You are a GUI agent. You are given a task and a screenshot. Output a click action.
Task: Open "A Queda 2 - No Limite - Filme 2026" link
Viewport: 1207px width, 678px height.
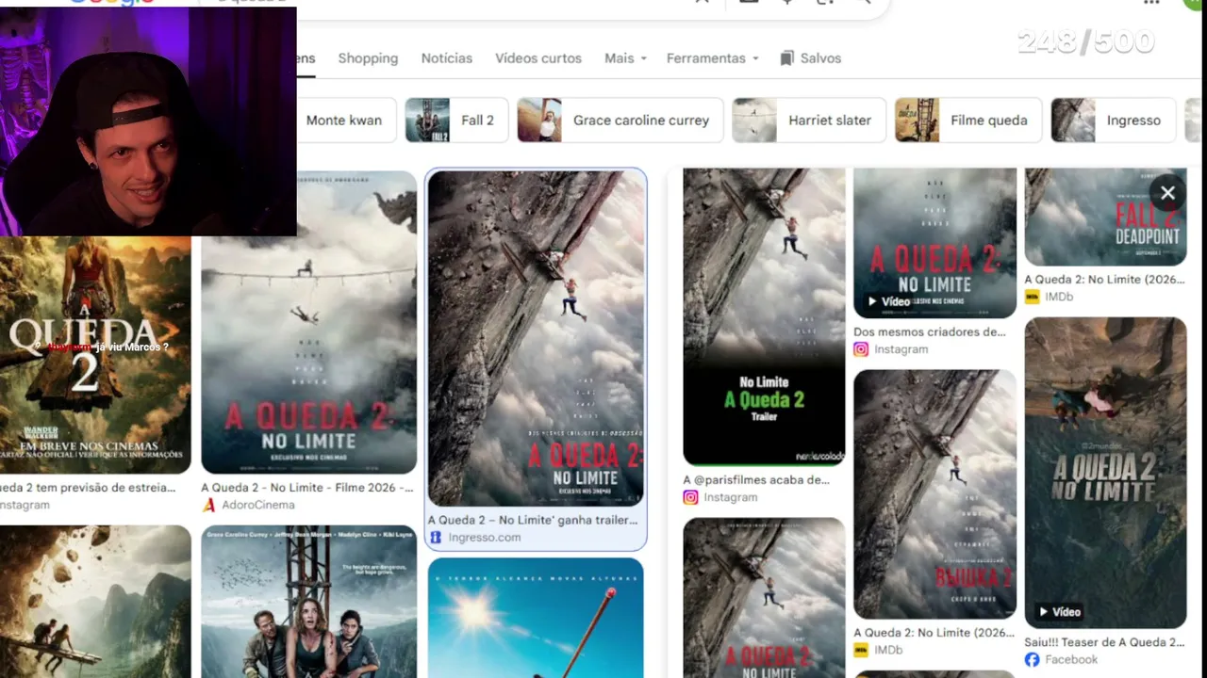(306, 488)
